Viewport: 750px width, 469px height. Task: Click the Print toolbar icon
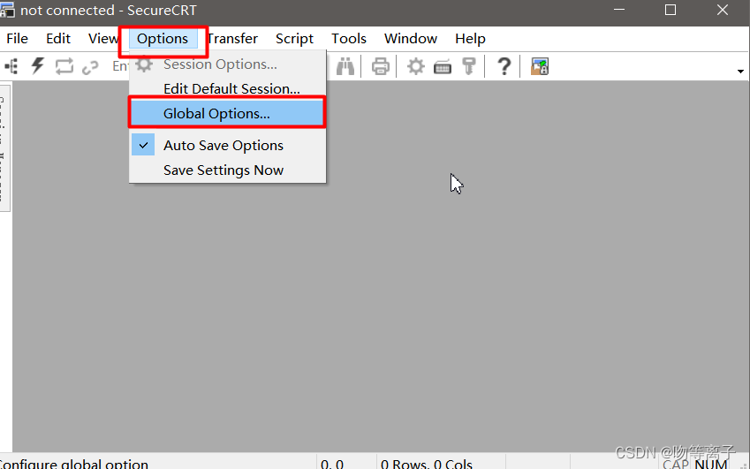pos(380,66)
